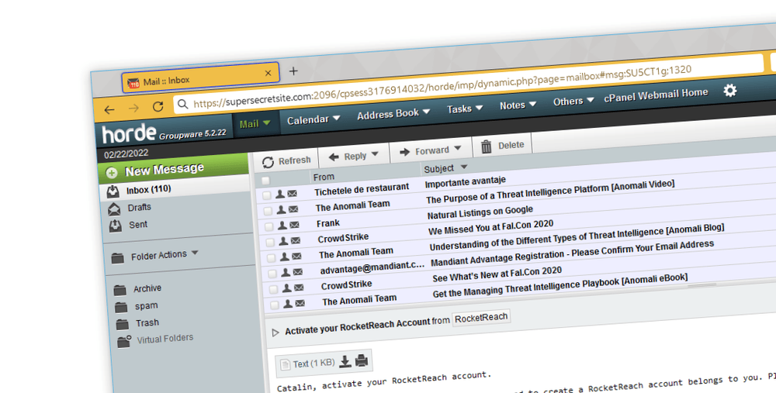Viewport: 776px width, 393px height.
Task: Click the Delete trash icon
Action: point(487,147)
